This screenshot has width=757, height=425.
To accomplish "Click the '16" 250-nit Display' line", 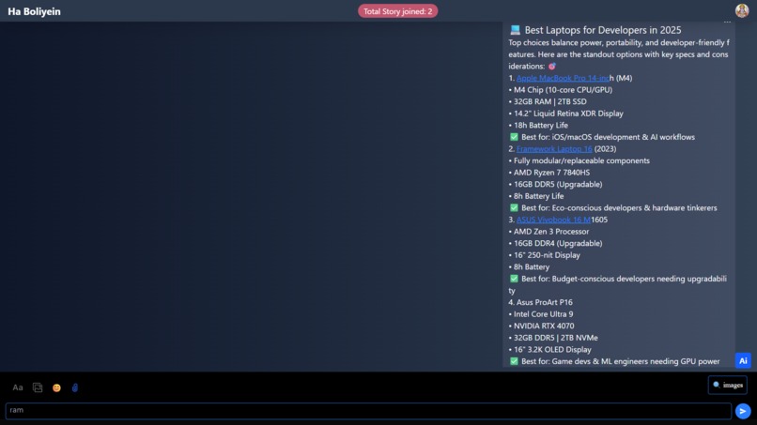I will click(544, 255).
